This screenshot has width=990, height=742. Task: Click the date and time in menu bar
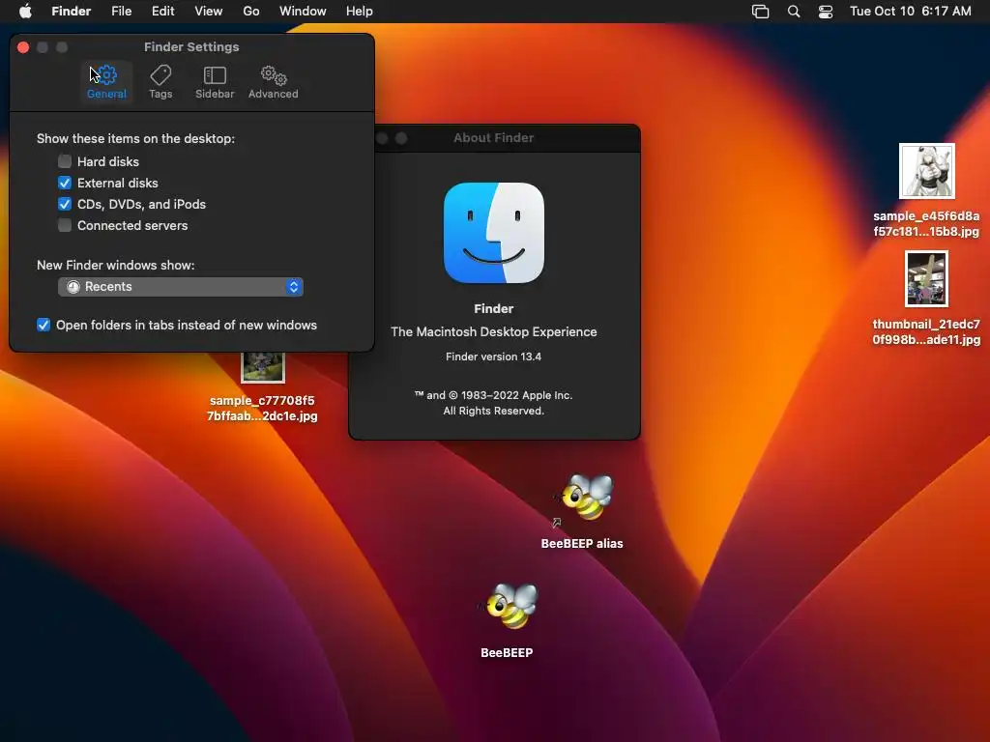click(911, 12)
